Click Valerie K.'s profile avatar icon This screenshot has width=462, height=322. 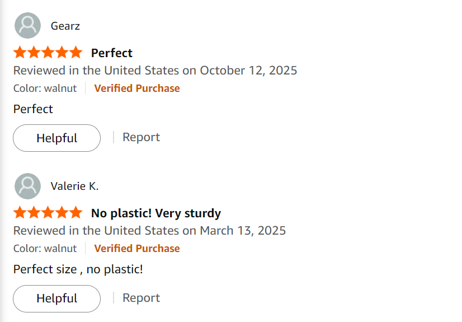pos(27,186)
